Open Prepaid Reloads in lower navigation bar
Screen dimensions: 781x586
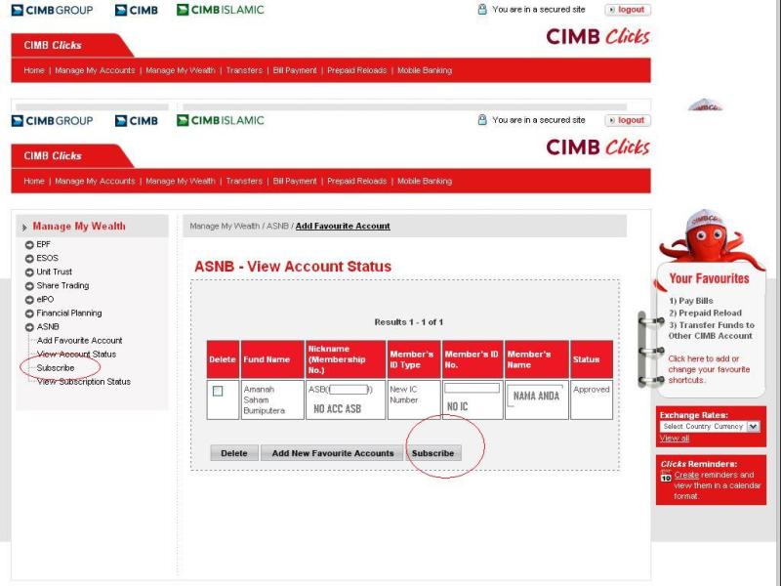356,181
